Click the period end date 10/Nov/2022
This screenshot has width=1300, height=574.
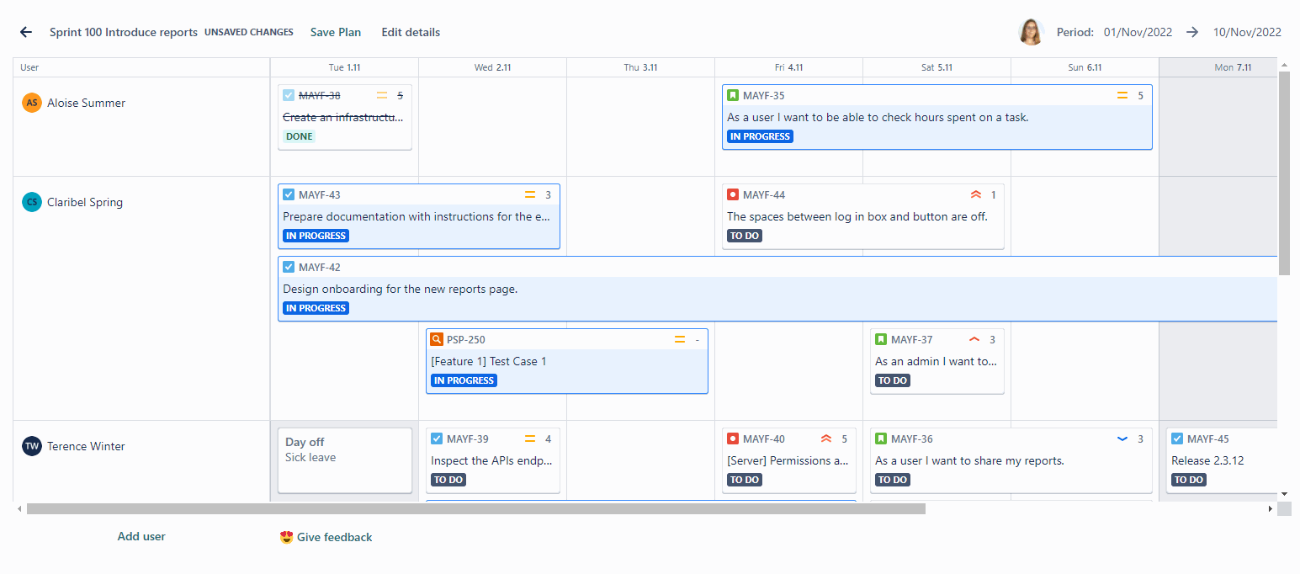point(1247,32)
